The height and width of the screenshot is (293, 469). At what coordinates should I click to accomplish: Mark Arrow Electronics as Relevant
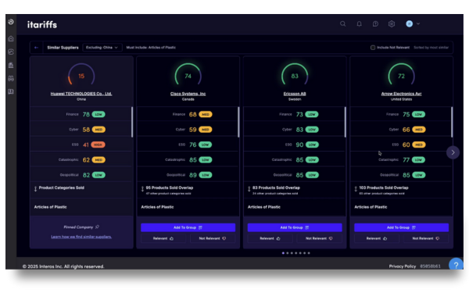pos(377,238)
